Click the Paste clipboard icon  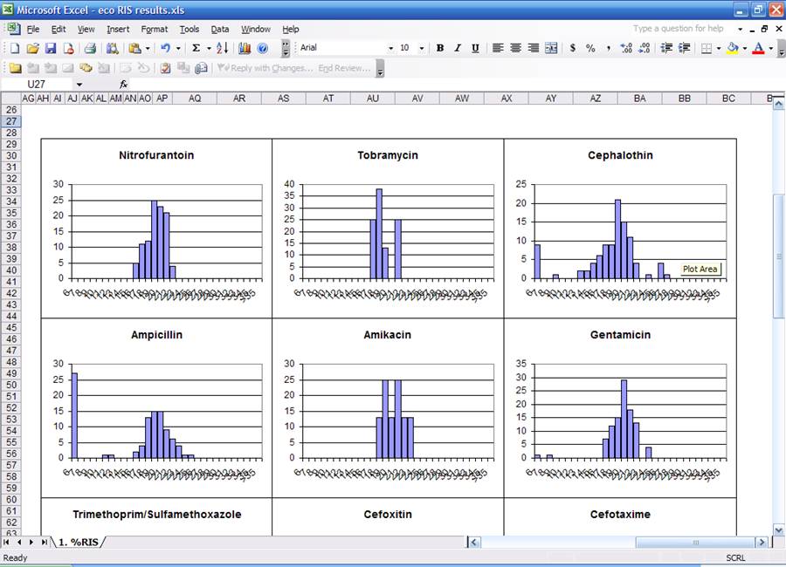(134, 48)
